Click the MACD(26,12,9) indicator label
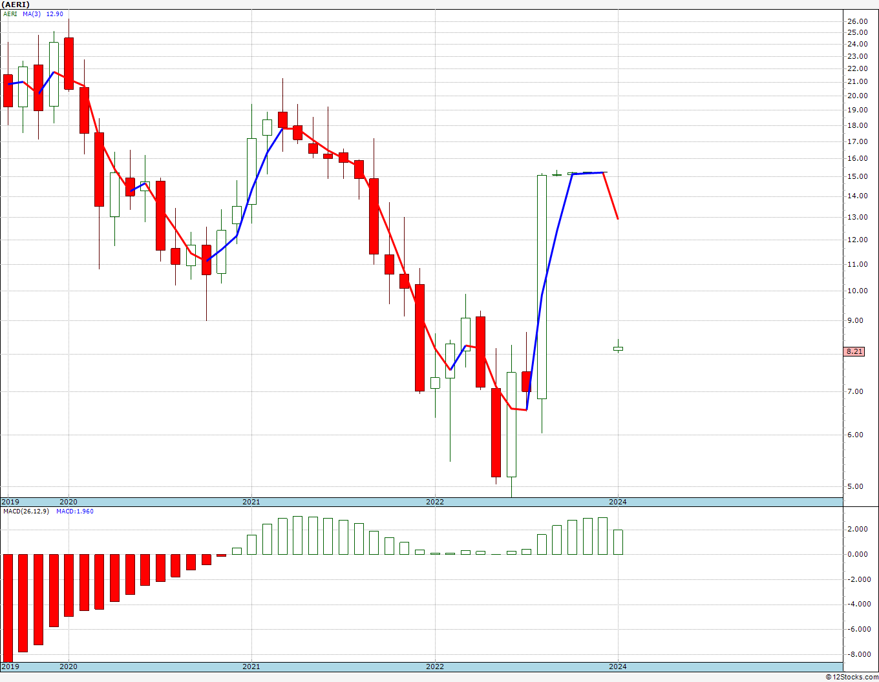The width and height of the screenshot is (879, 682). click(27, 511)
